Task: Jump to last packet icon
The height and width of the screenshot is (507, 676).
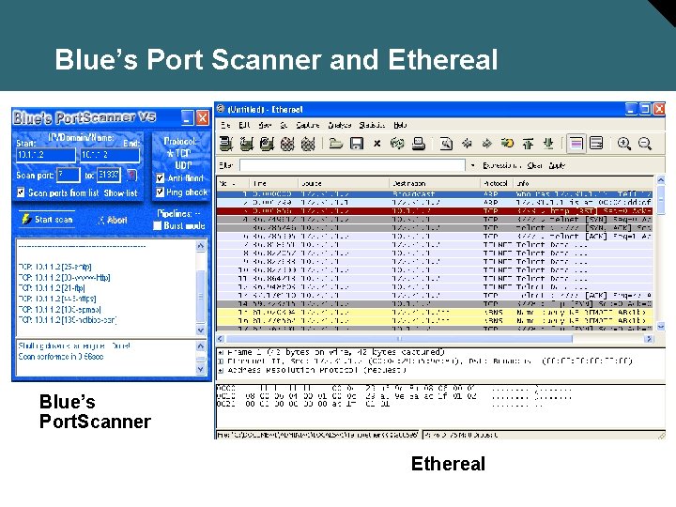Action: tap(548, 143)
